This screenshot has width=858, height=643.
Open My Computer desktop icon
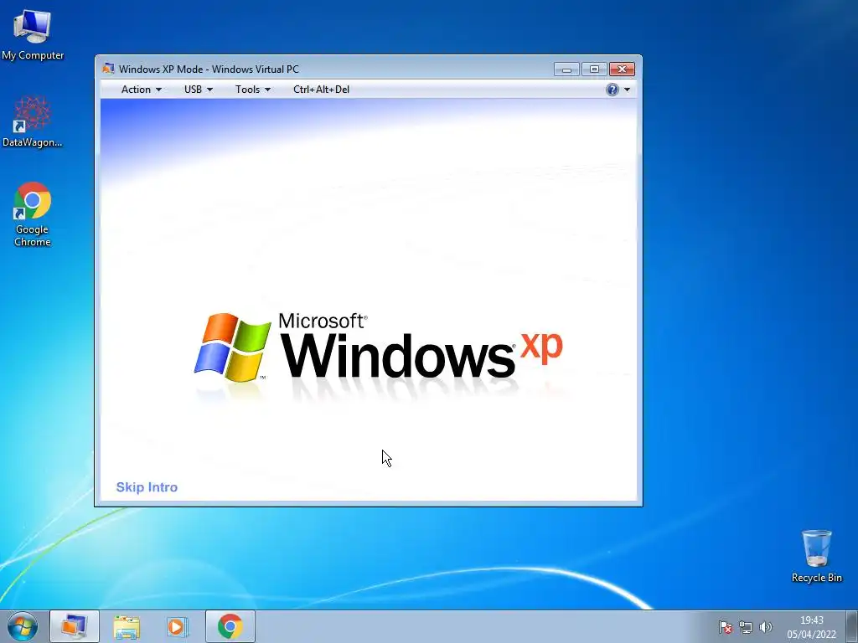(33, 35)
